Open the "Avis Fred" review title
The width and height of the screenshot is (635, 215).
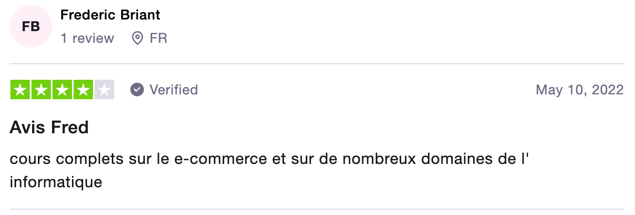49,128
